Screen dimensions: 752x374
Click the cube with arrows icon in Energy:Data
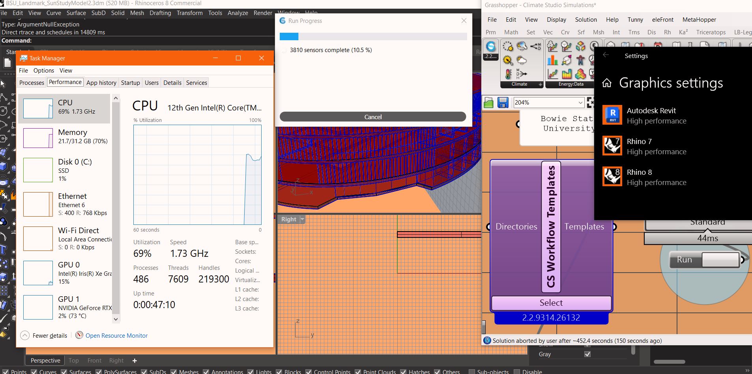[567, 60]
